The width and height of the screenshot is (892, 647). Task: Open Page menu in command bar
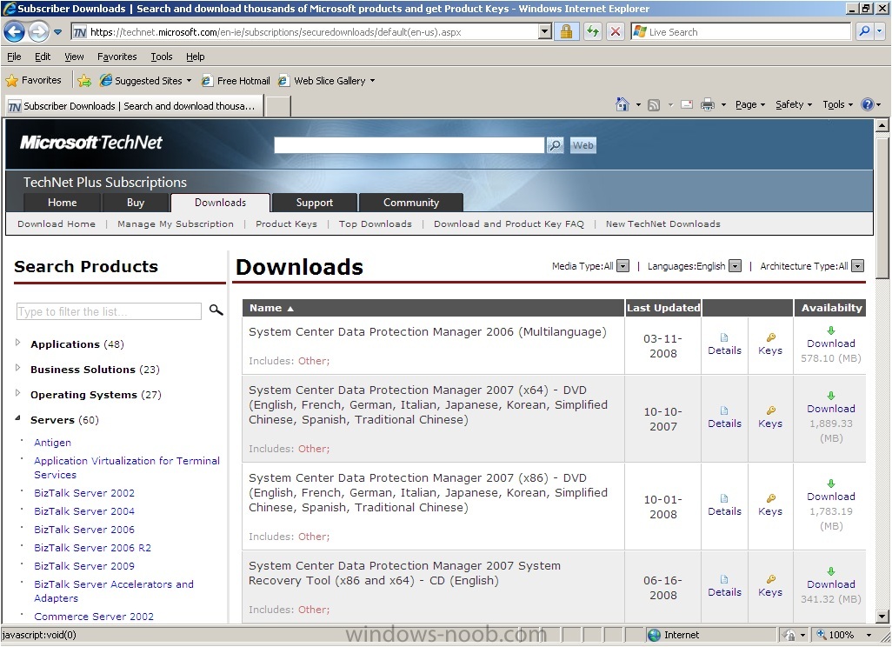pos(749,104)
